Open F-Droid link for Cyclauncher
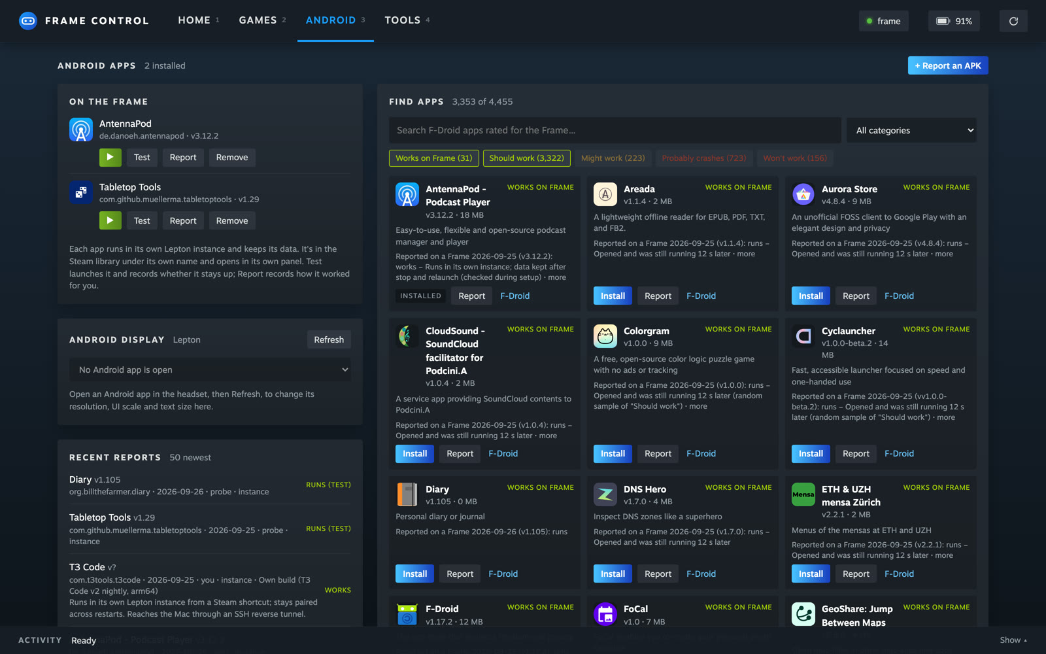The width and height of the screenshot is (1046, 654). tap(899, 453)
